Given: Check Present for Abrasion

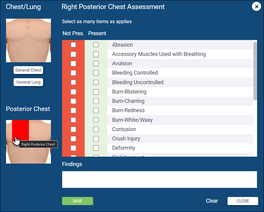Looking at the screenshot, I should [x=96, y=45].
